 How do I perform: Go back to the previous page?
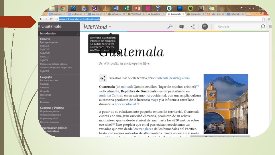[41, 19]
